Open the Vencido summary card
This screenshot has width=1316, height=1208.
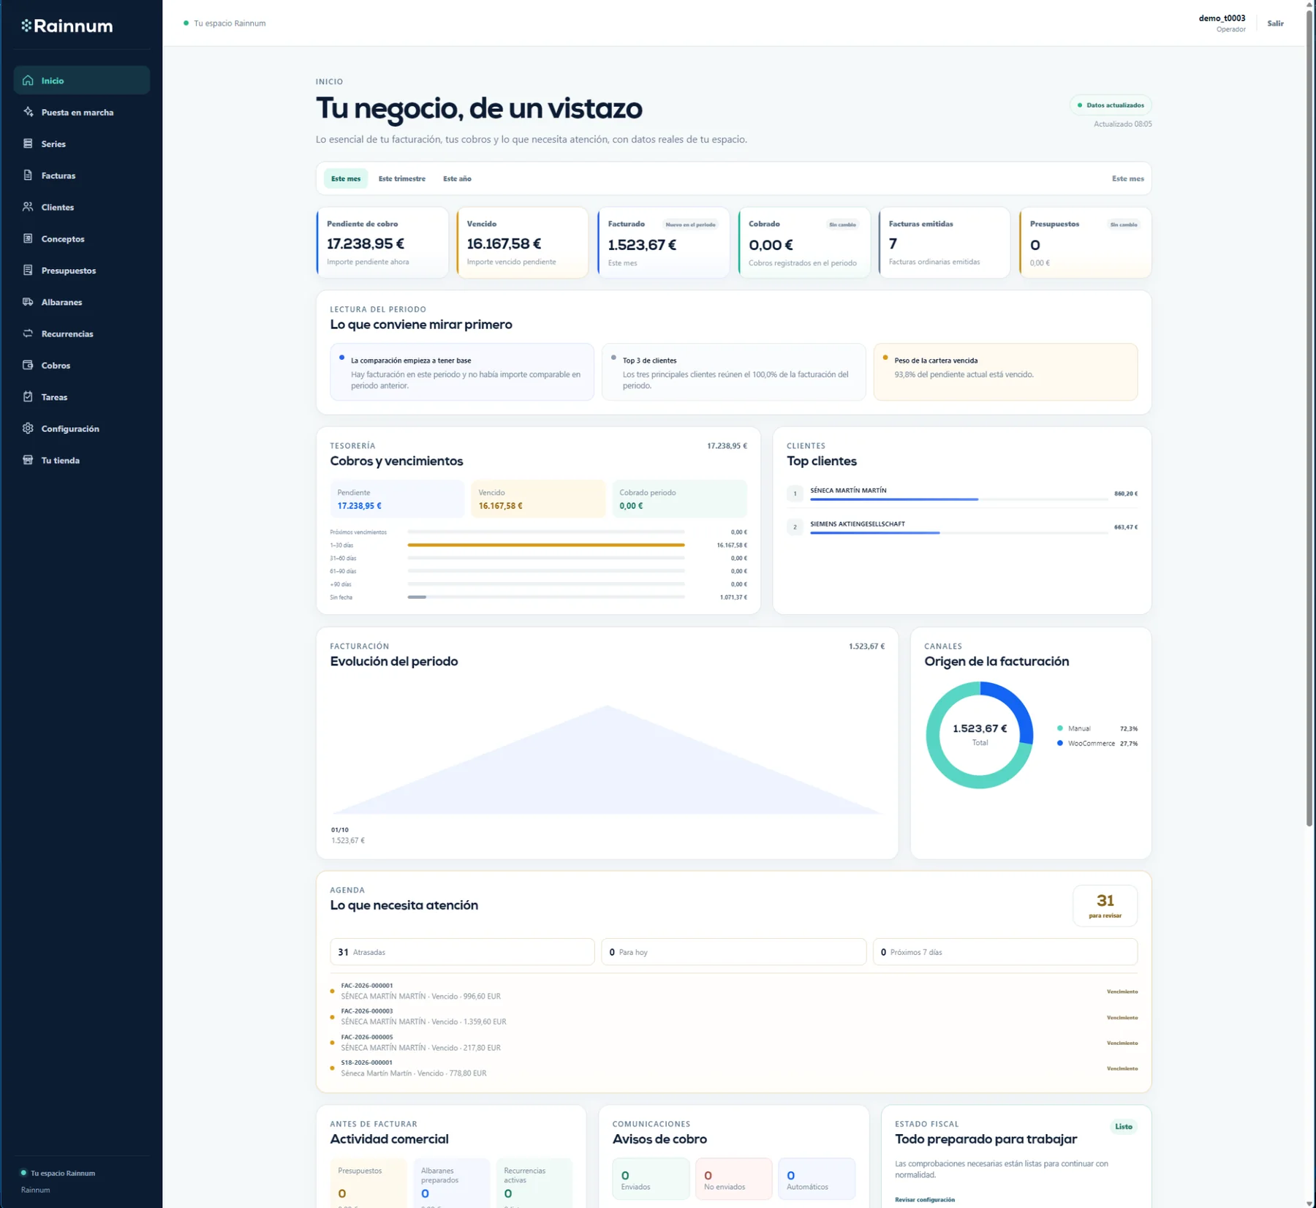[522, 243]
